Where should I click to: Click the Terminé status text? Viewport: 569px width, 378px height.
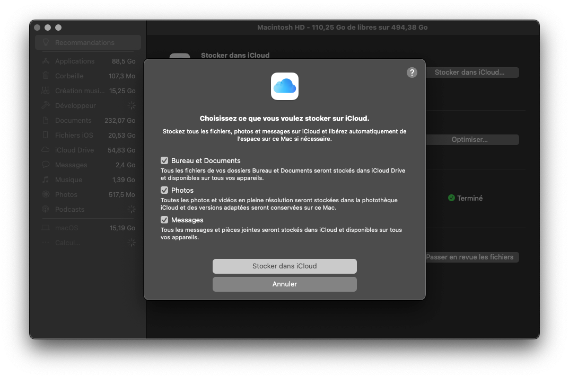(x=470, y=198)
